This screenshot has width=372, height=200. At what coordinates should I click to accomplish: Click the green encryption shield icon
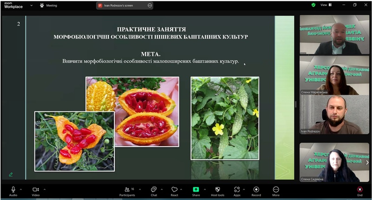[313, 5]
